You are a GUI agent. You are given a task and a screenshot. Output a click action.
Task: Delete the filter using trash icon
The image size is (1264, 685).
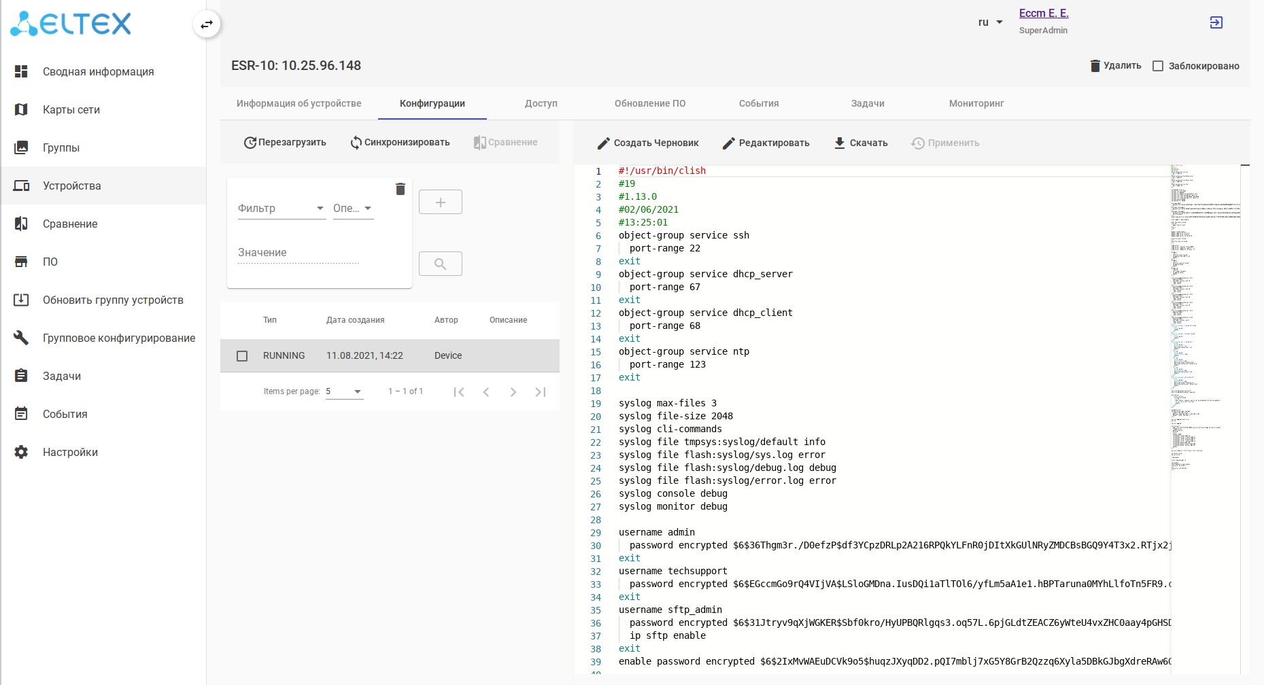[400, 189]
